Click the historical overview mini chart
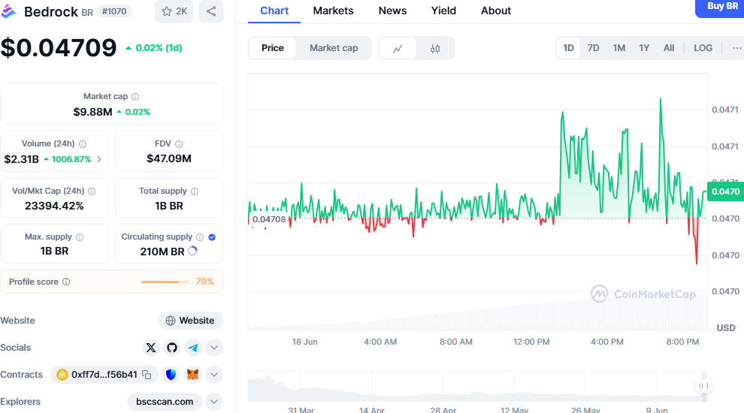The height and width of the screenshot is (413, 744). [x=477, y=387]
